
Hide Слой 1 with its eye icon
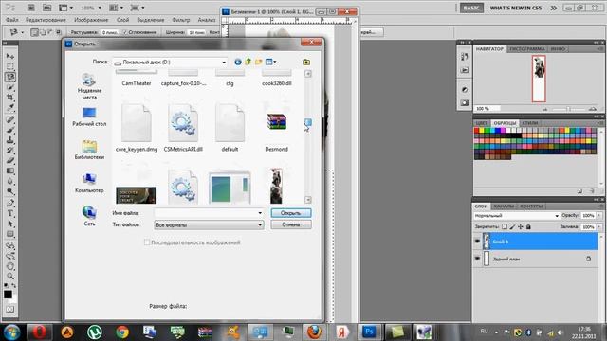[x=477, y=242]
